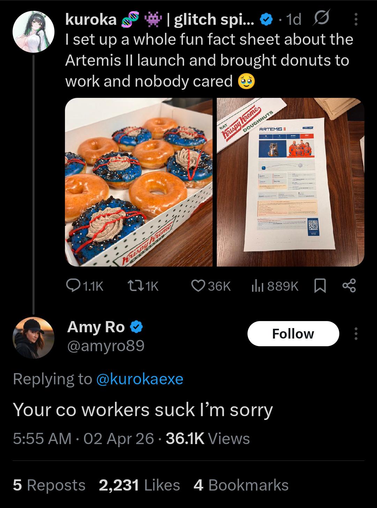View the 2,231 Likes list
The height and width of the screenshot is (508, 377).
[x=139, y=485]
